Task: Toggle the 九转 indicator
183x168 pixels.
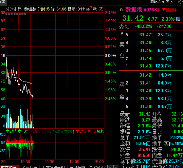Action: [x=86, y=9]
